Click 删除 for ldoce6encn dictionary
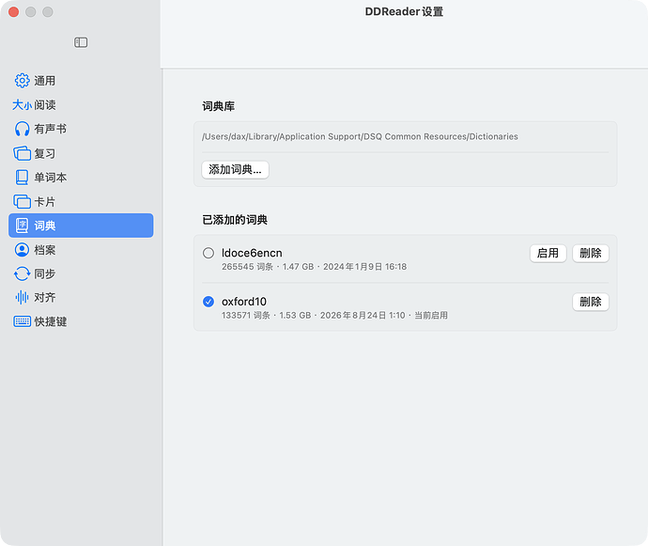Image resolution: width=648 pixels, height=546 pixels. click(591, 253)
